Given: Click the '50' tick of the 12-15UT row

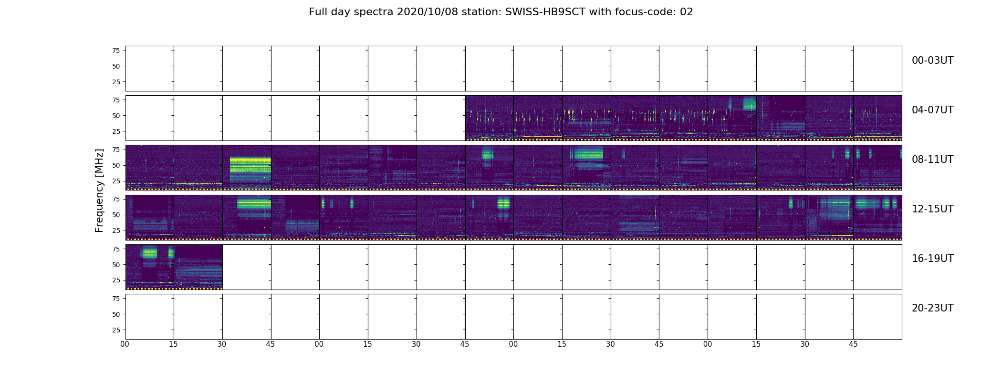Looking at the screenshot, I should (x=116, y=215).
